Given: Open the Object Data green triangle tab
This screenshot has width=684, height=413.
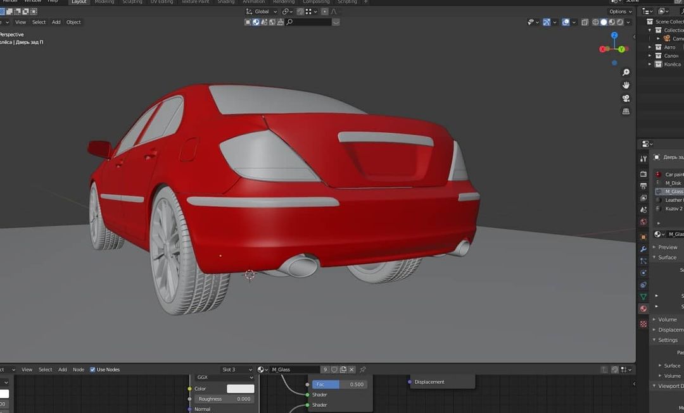Looking at the screenshot, I should click(643, 297).
